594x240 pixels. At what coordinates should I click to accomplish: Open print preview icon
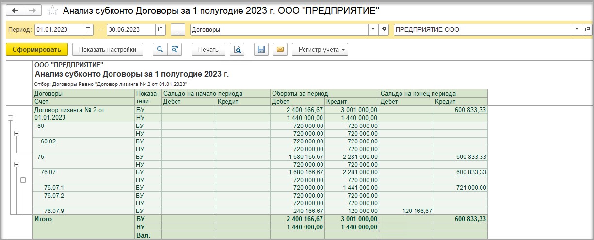pos(237,49)
